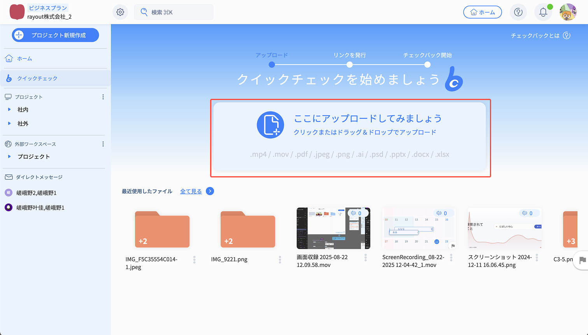Expand the 社内 project folder
This screenshot has height=335, width=588.
(9, 110)
